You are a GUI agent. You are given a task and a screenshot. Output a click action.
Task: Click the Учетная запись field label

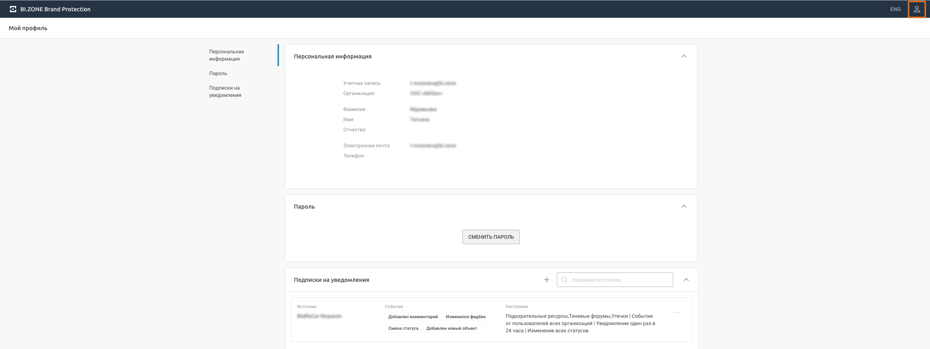click(x=362, y=83)
